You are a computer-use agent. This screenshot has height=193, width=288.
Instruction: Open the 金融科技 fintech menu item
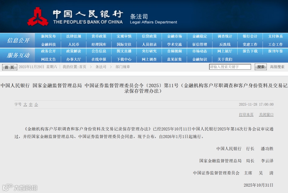48,44
